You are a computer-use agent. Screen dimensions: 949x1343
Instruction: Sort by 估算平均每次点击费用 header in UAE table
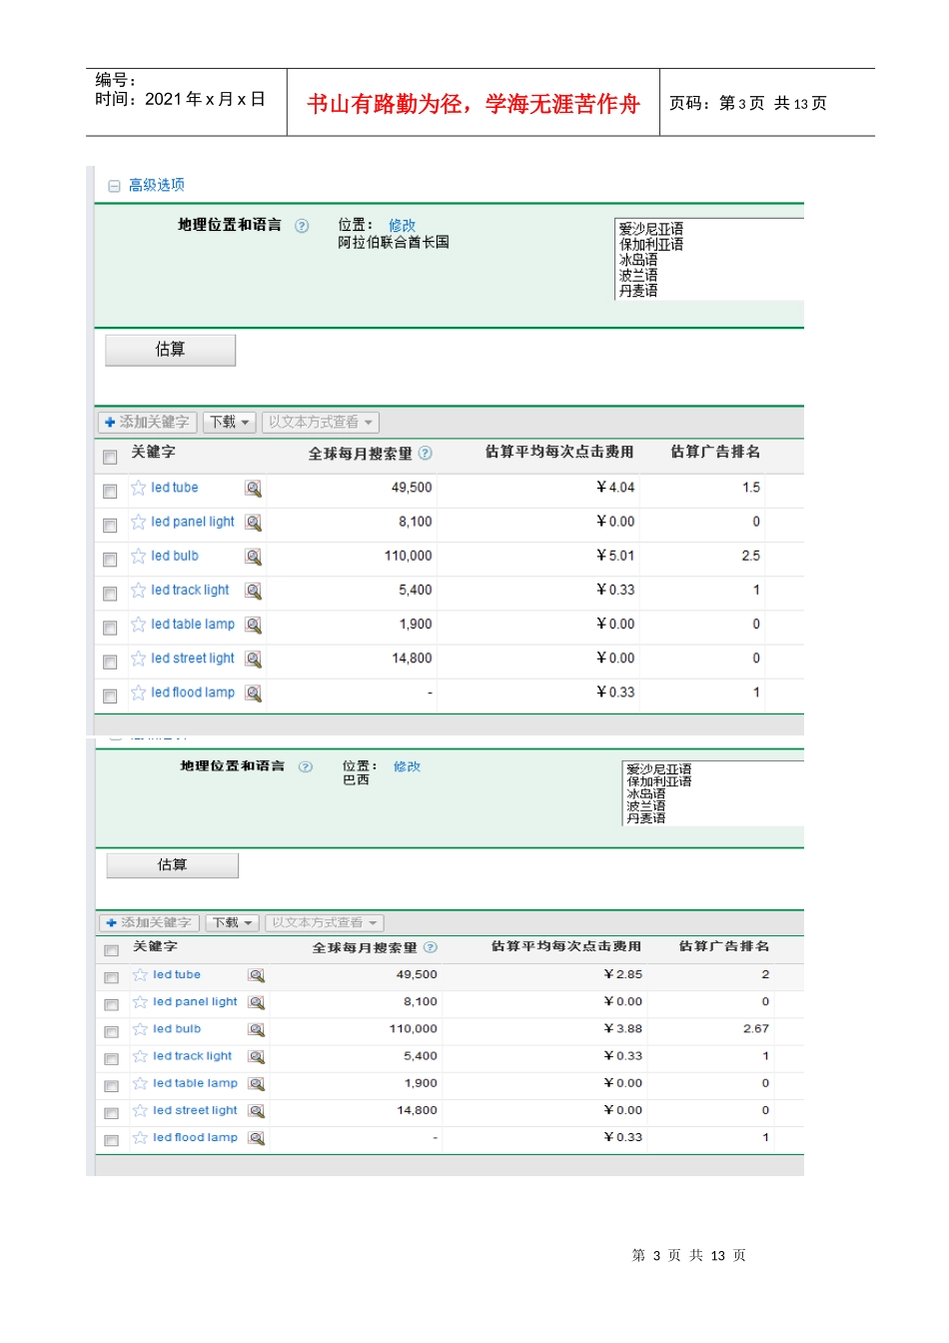[559, 452]
